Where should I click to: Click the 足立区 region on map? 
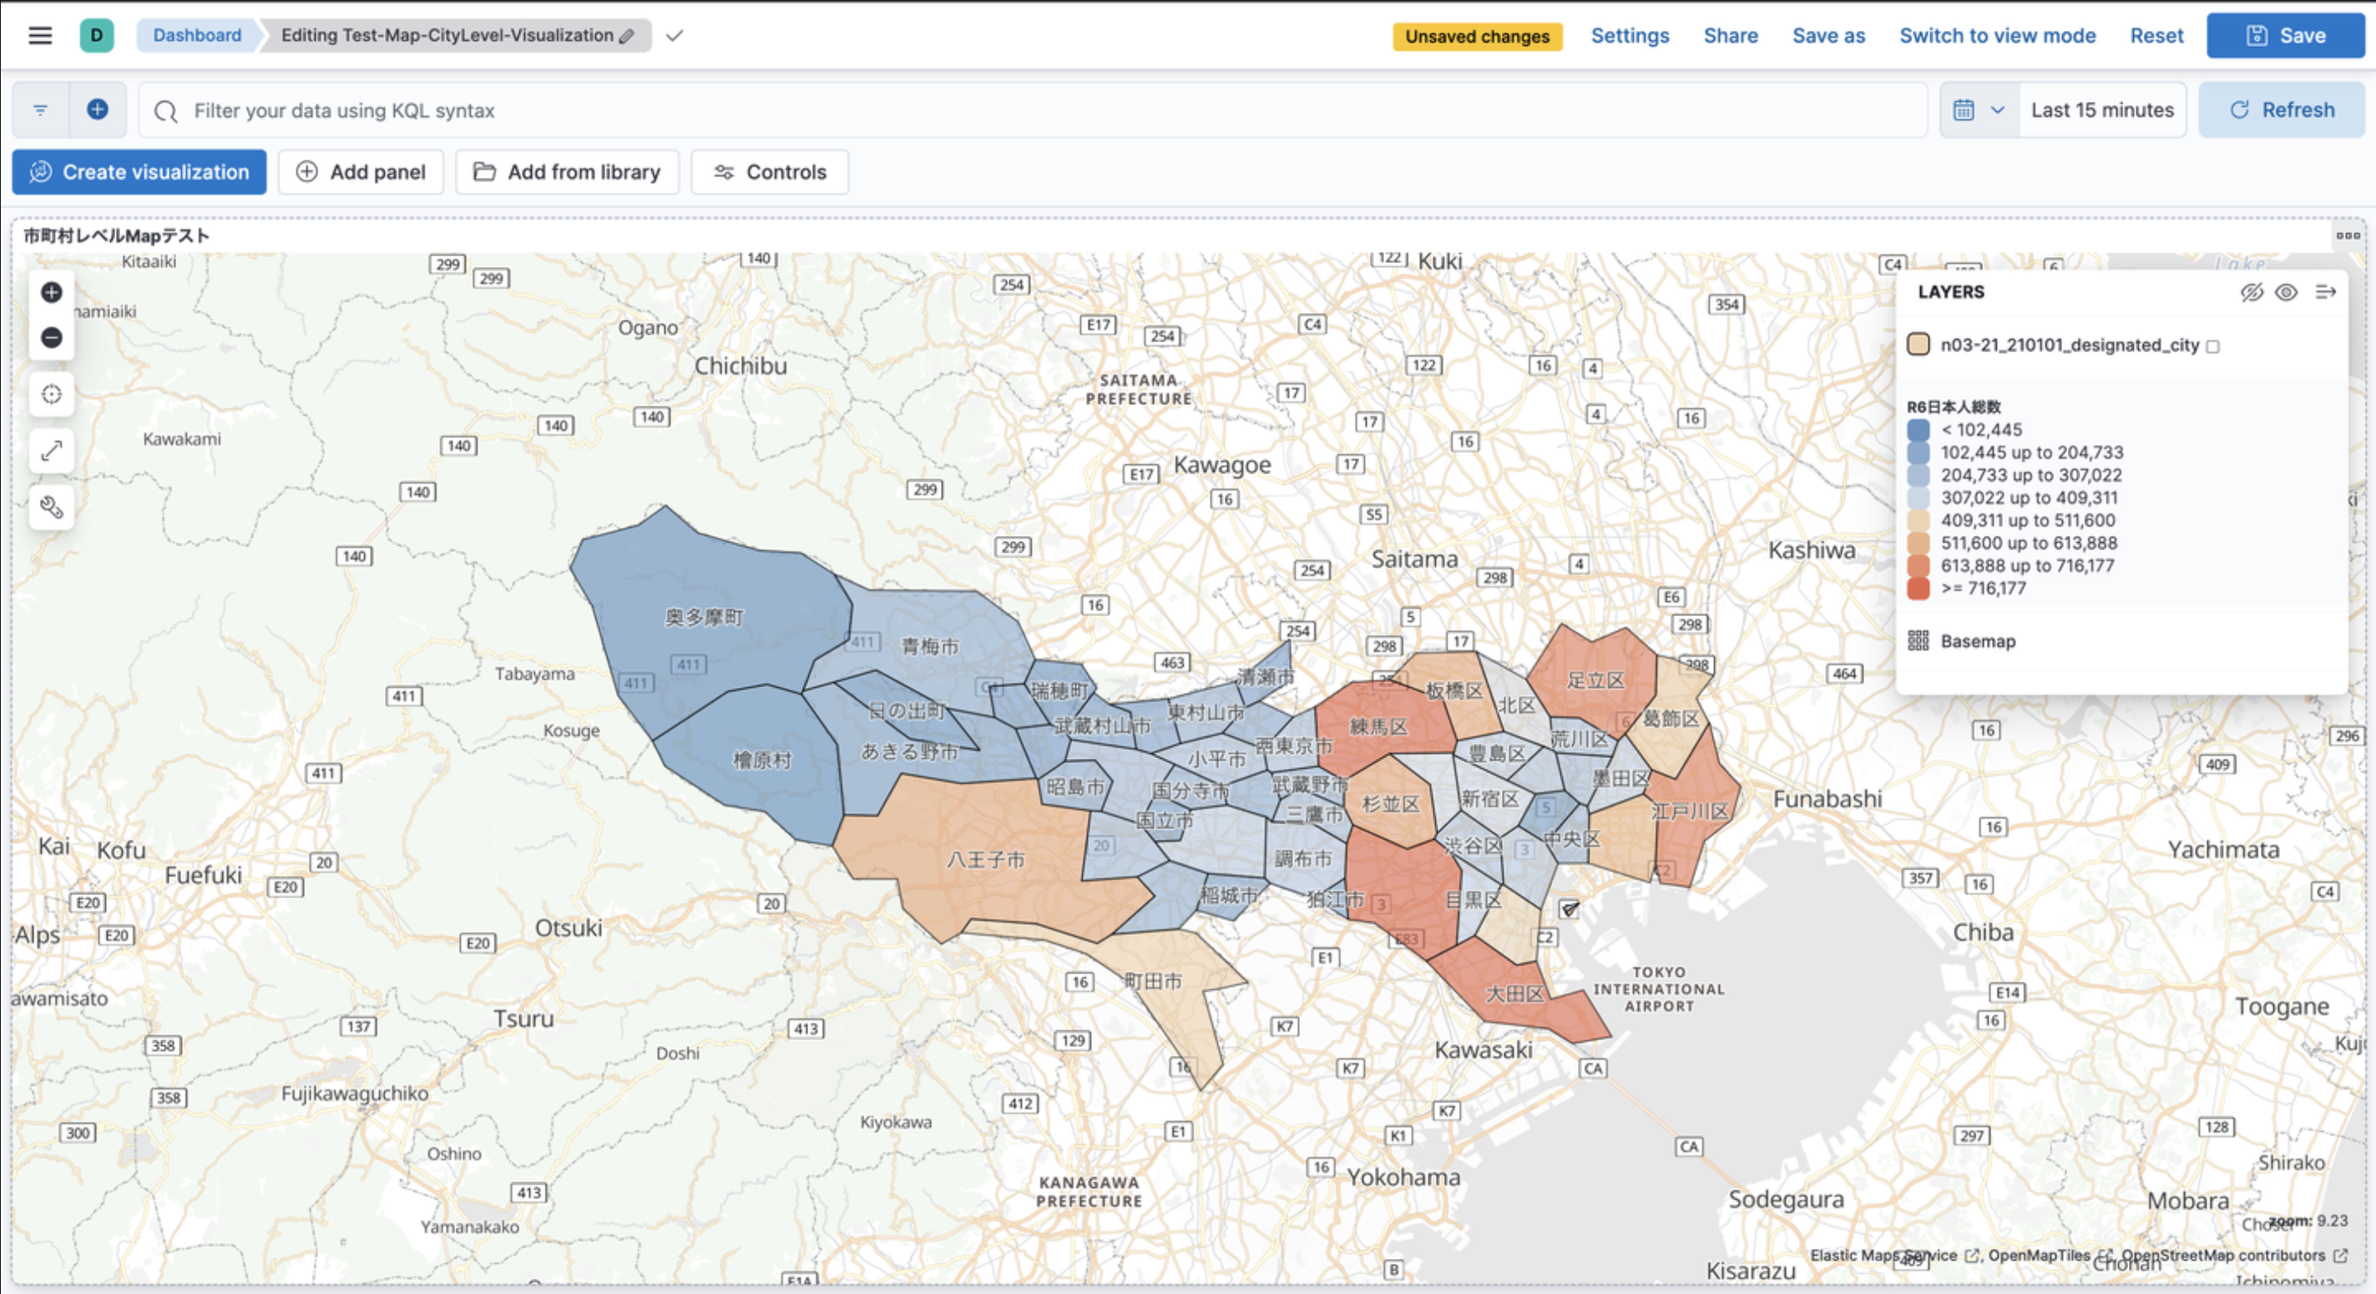(x=1595, y=680)
